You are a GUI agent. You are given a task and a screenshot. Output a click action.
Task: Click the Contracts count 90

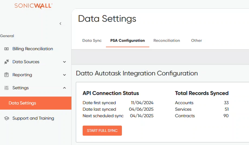[x=226, y=116]
